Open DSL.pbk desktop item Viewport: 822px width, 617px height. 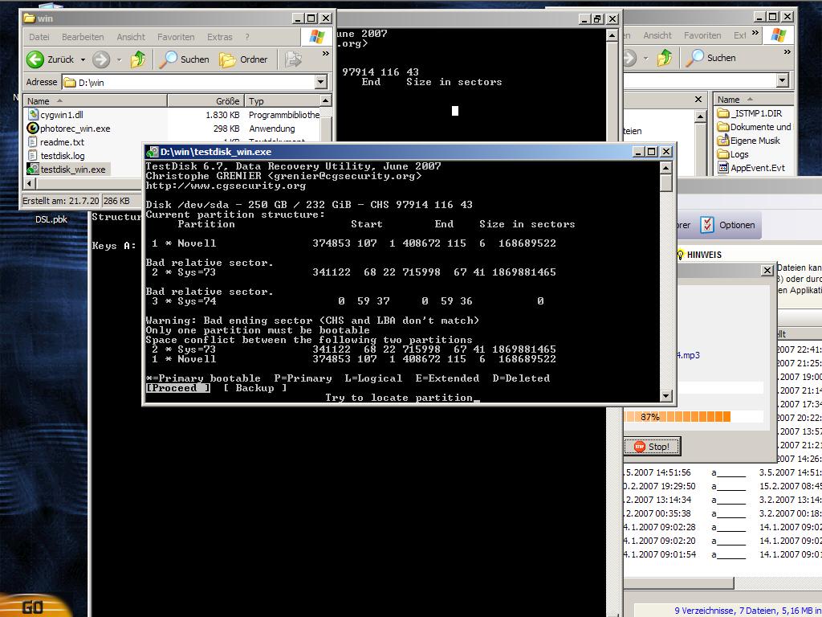[51, 219]
